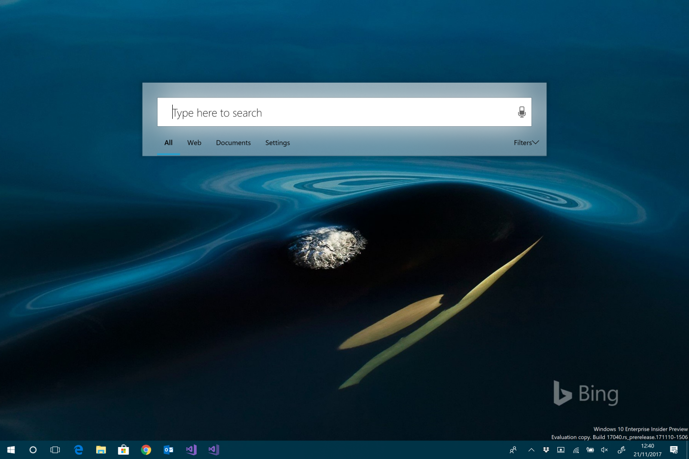Start voice search with the microphone
Viewport: 689px width, 459px height.
point(522,112)
